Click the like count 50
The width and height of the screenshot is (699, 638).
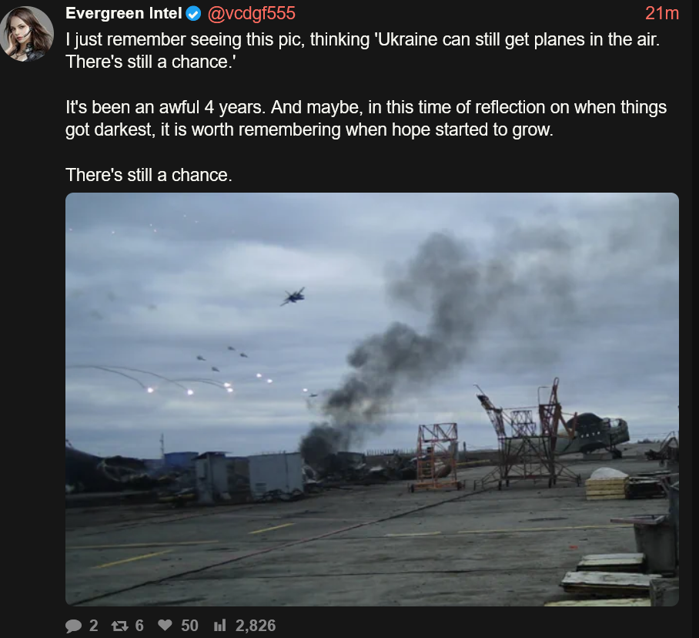point(189,626)
